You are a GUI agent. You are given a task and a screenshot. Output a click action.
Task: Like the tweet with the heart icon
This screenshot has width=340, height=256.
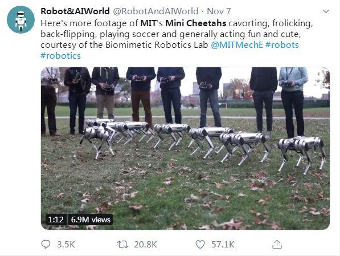tap(200, 244)
